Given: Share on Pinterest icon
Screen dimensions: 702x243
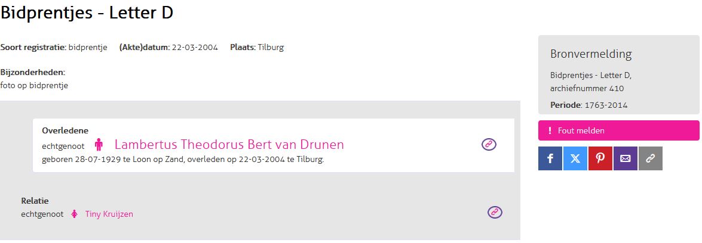Looking at the screenshot, I should click(600, 158).
